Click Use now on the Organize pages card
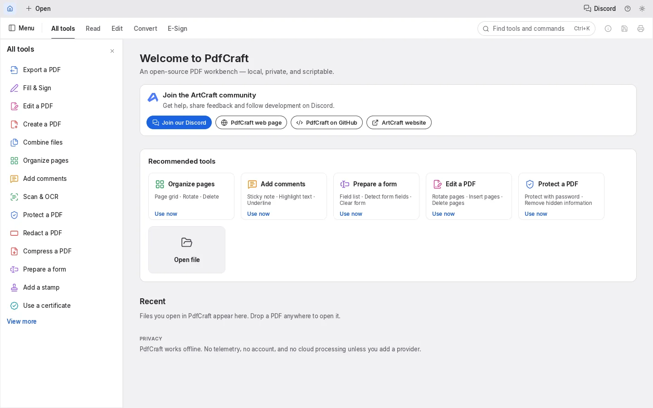 (166, 214)
